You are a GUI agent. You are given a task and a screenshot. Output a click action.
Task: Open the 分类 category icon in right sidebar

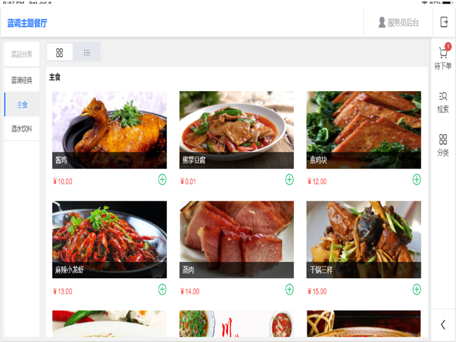coord(443,145)
